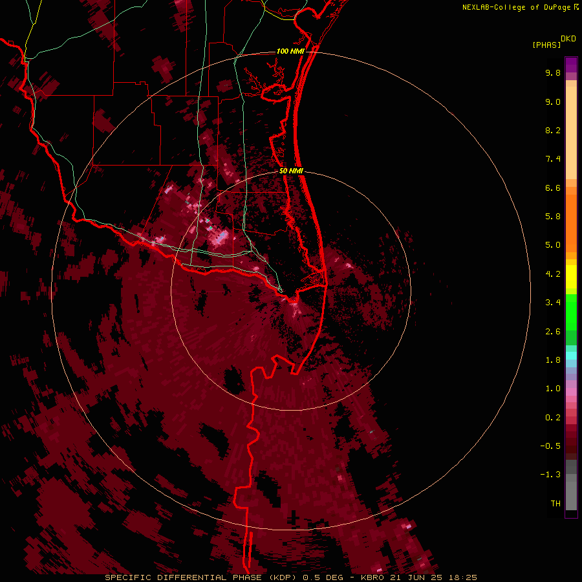Click the 21 JUN 25 18:25 timestamp
The height and width of the screenshot is (582, 582).
click(x=433, y=577)
